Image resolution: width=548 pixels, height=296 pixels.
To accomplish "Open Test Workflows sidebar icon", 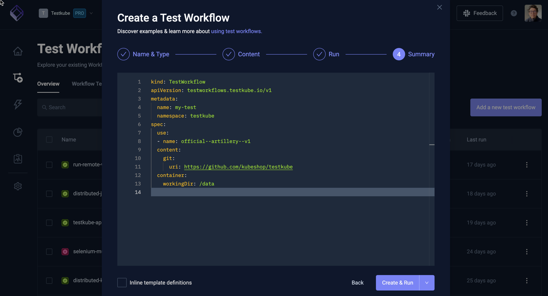I will pos(18,77).
